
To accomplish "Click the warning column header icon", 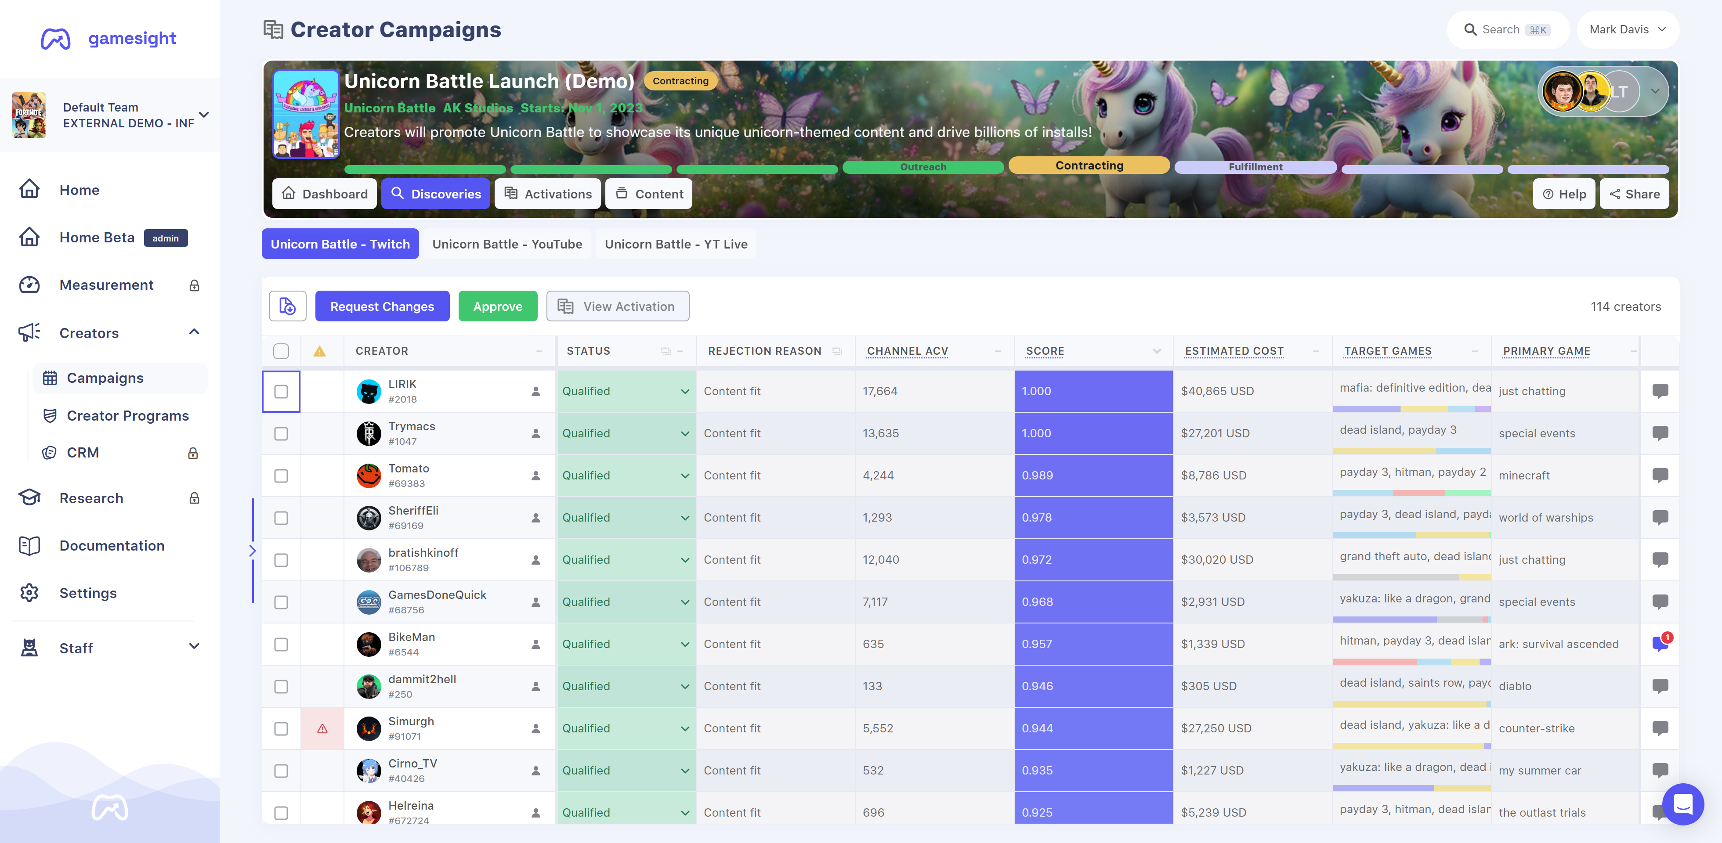I will tap(319, 351).
